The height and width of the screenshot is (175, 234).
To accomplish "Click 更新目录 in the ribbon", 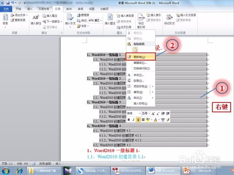I will (18, 20).
